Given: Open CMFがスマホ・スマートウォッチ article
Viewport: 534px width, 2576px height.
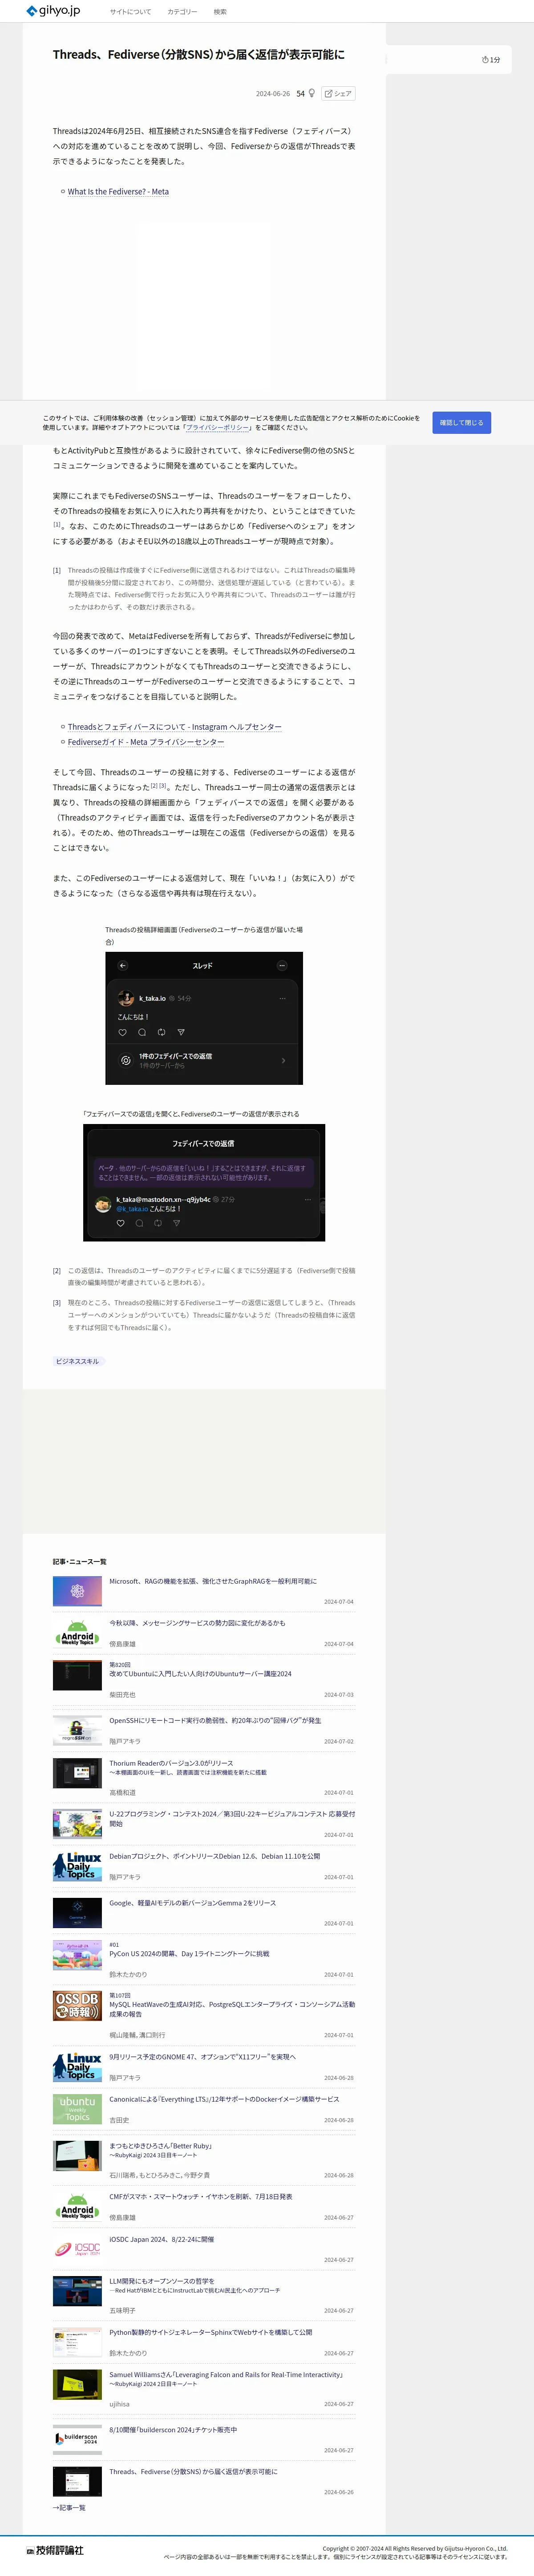Looking at the screenshot, I should click(201, 2197).
